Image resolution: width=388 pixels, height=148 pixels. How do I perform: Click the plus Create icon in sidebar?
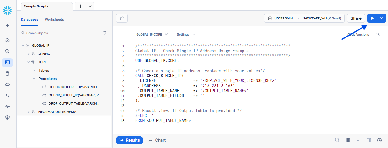7,25
